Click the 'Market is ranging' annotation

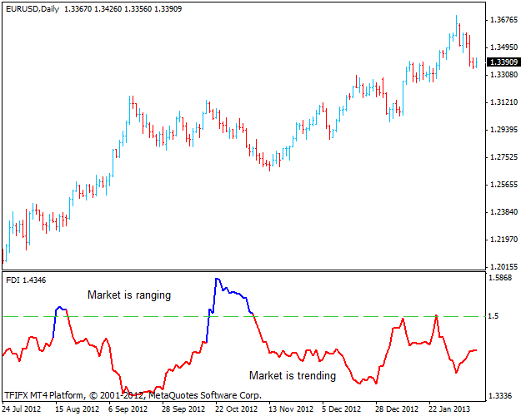(129, 295)
